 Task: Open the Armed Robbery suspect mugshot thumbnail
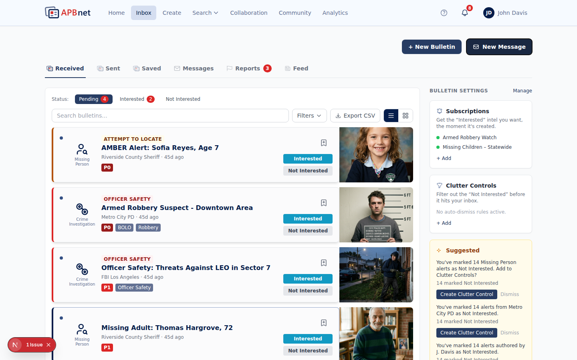coord(376,215)
